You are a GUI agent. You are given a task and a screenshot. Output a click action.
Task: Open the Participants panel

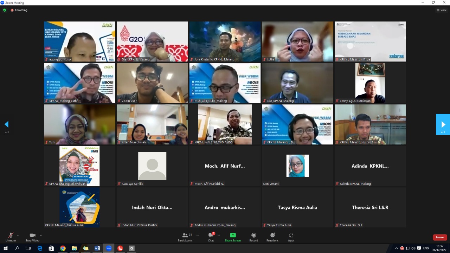[185, 237]
